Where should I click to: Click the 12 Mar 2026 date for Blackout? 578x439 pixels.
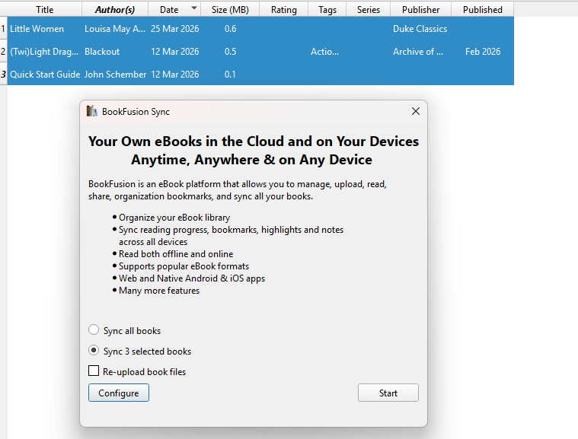(174, 52)
